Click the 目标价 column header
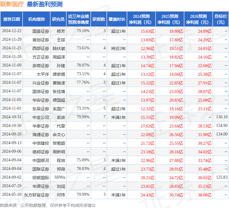The height and width of the screenshot is (208, 229). pyautogui.click(x=221, y=19)
